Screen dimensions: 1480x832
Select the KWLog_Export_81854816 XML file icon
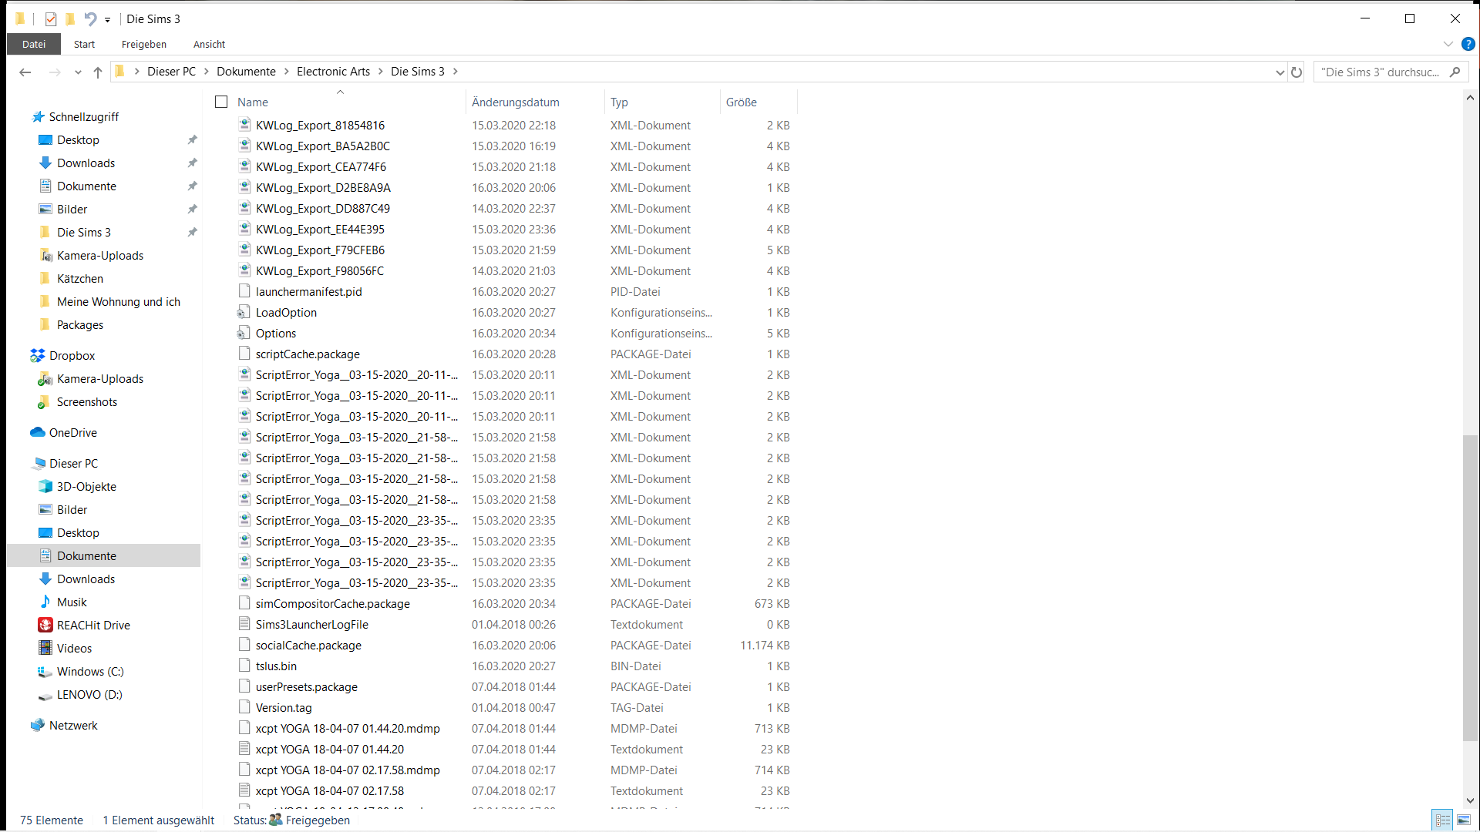(x=244, y=125)
